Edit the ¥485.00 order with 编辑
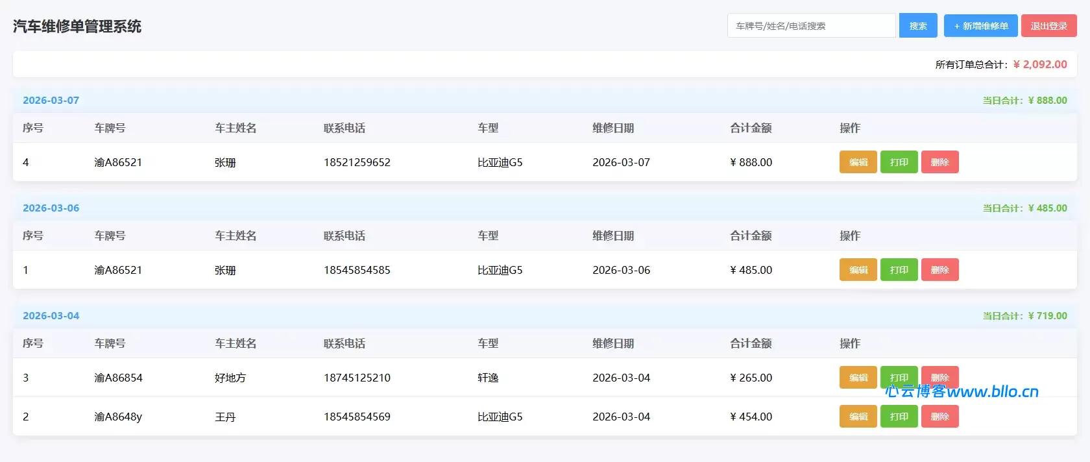1090x462 pixels. 858,270
